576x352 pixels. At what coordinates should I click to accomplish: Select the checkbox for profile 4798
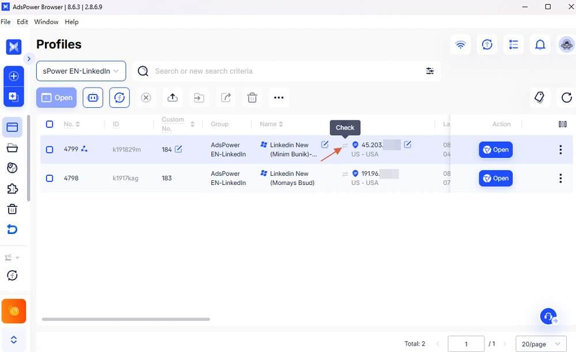click(50, 178)
